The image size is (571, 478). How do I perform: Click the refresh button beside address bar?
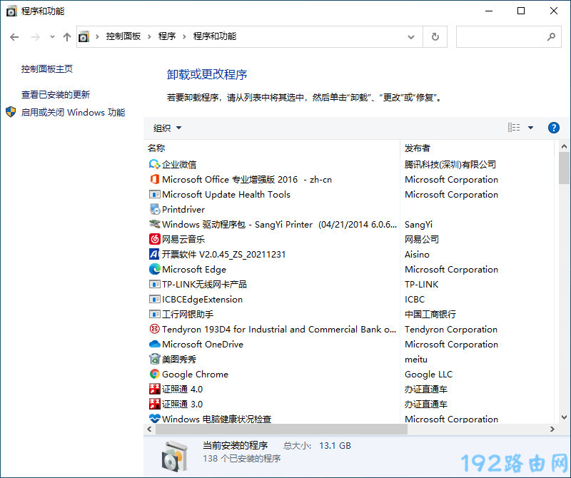pyautogui.click(x=435, y=36)
